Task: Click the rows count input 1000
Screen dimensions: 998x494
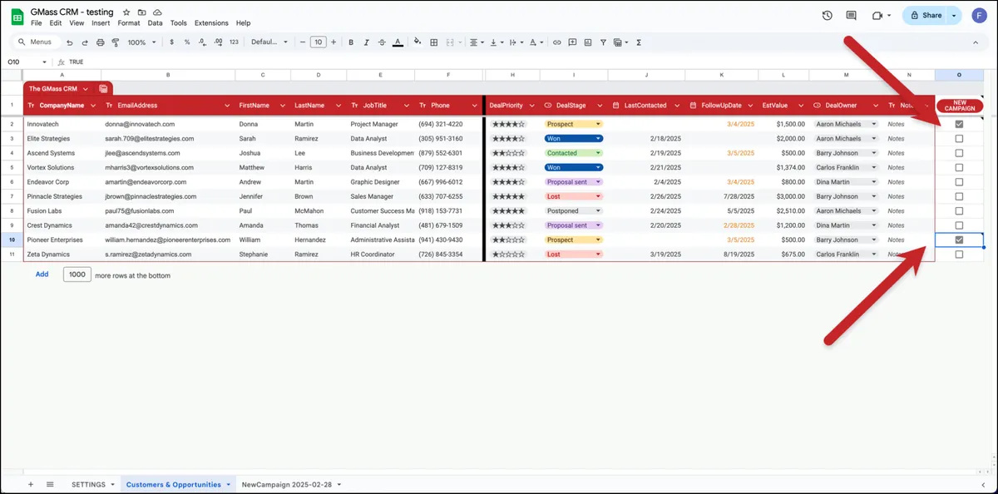Action: (77, 274)
